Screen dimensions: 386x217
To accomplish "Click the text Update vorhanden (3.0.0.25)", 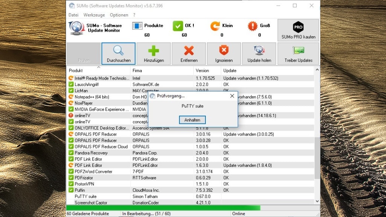I will [248, 134].
